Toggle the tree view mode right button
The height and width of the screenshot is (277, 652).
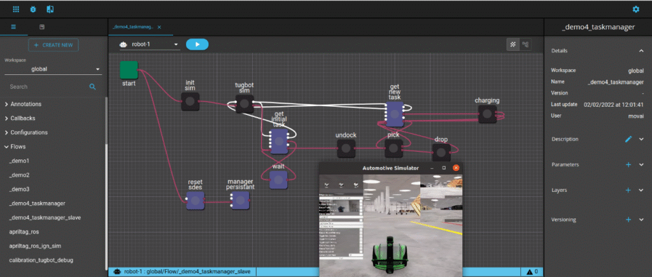(525, 44)
